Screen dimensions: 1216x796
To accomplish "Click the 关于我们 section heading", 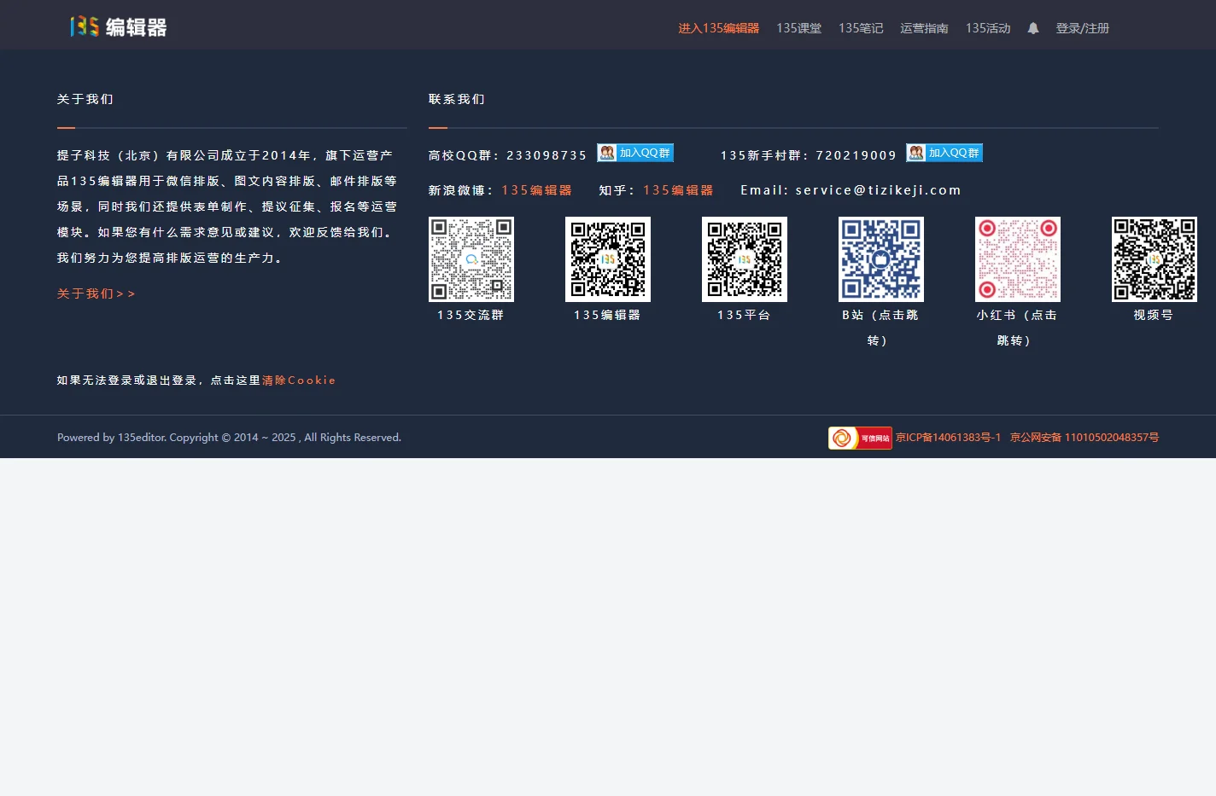I will [x=85, y=99].
